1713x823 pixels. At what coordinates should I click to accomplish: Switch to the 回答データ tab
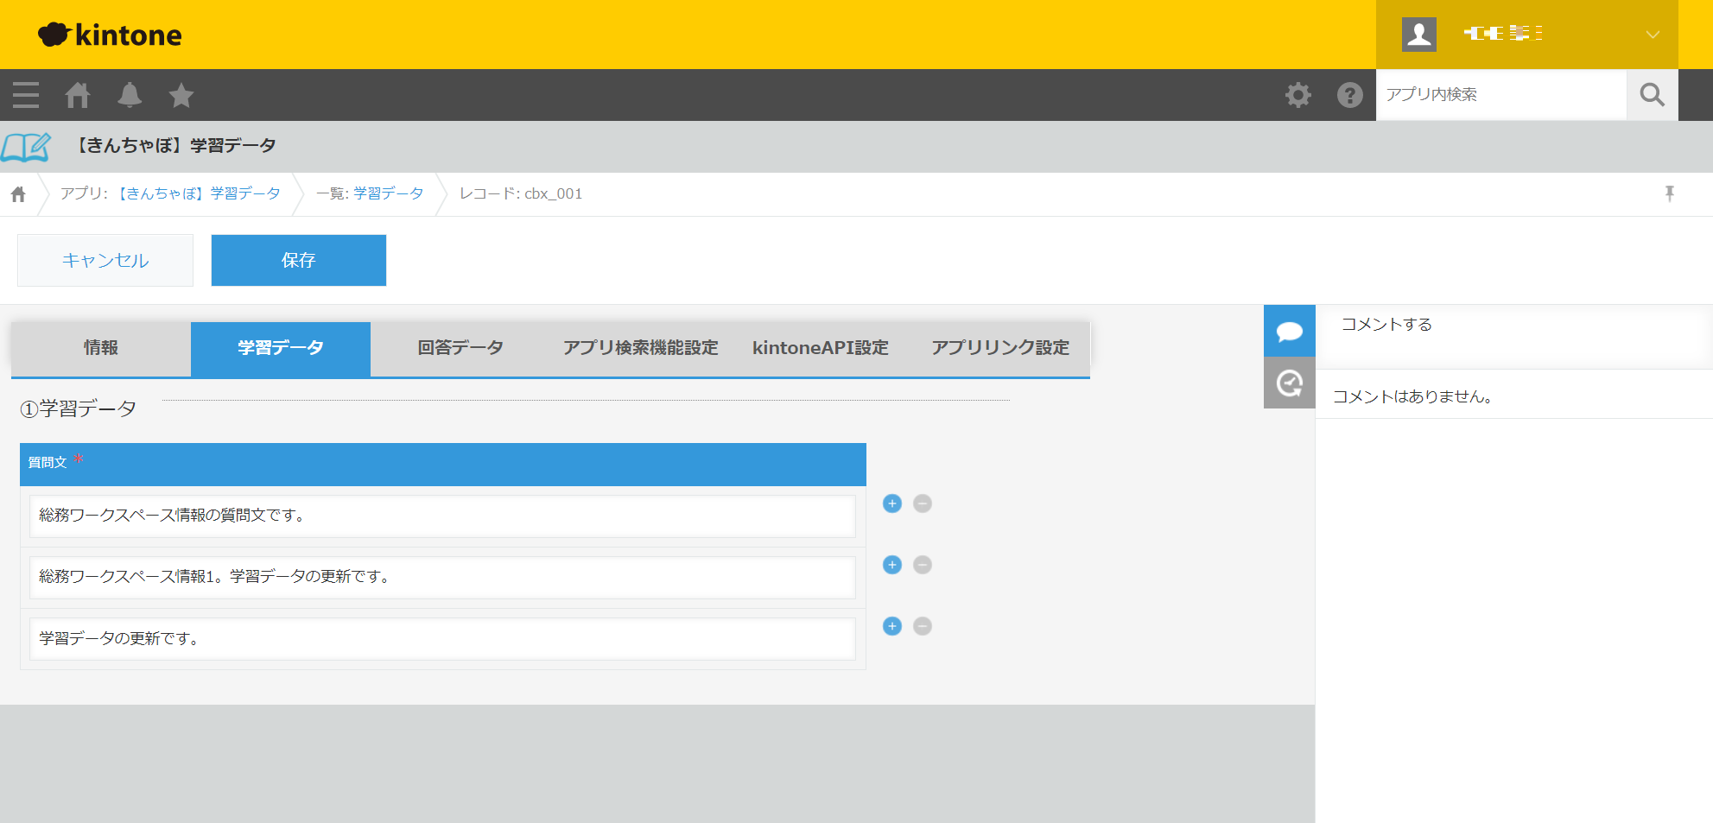pyautogui.click(x=460, y=348)
